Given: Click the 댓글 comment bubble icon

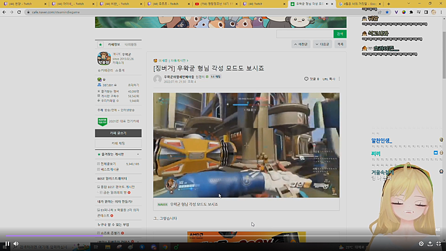Looking at the screenshot, I should click(x=306, y=79).
